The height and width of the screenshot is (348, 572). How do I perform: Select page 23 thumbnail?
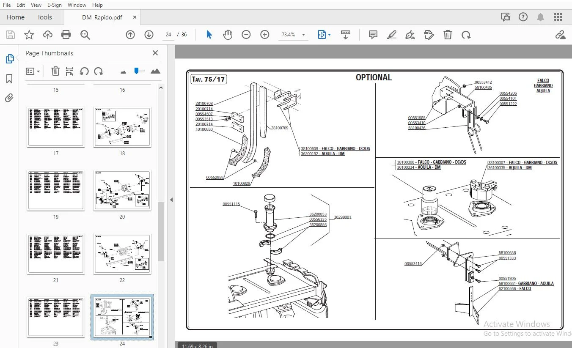[x=56, y=317]
